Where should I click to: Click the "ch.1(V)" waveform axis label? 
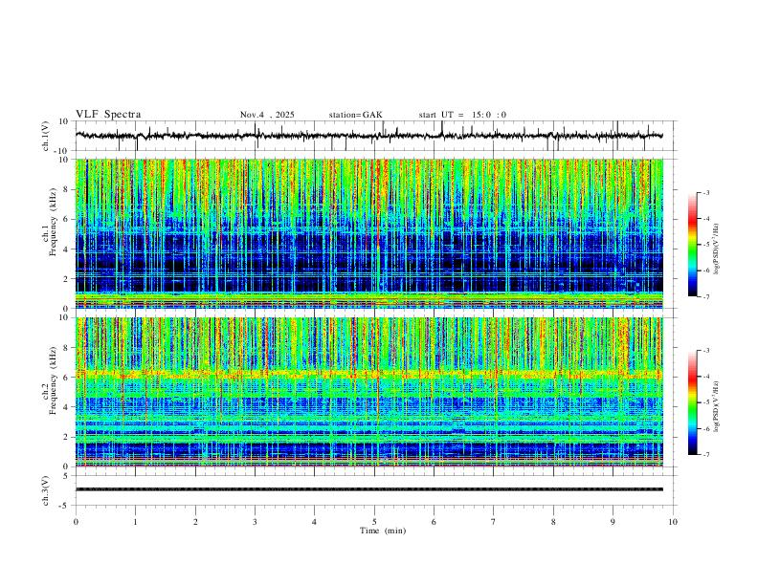(x=46, y=136)
